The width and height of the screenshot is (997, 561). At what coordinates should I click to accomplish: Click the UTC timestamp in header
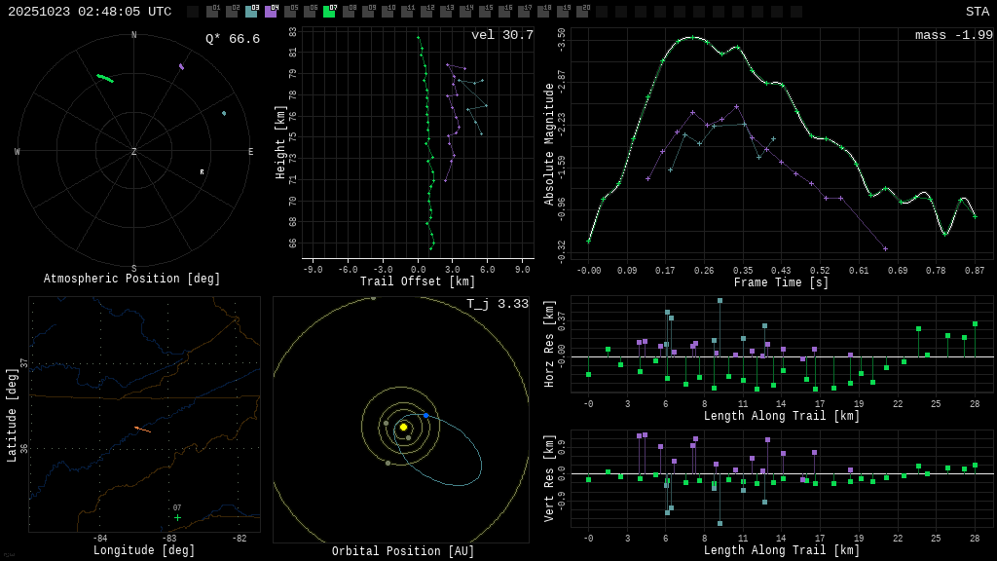pyautogui.click(x=90, y=12)
